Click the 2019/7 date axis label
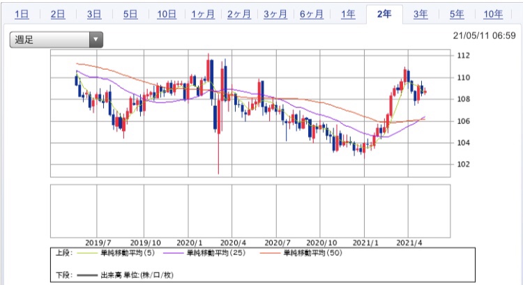The image size is (523, 285). point(98,242)
